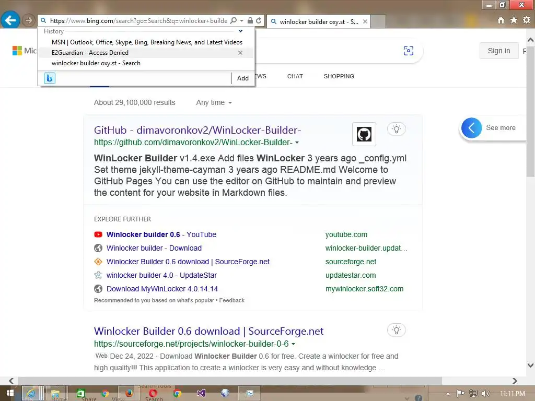Select the MSN Outlook, Office, Skype history entry
The width and height of the screenshot is (535, 401).
coord(147,42)
